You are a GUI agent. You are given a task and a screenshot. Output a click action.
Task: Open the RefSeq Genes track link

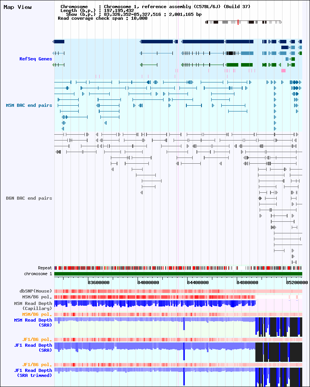[36, 59]
